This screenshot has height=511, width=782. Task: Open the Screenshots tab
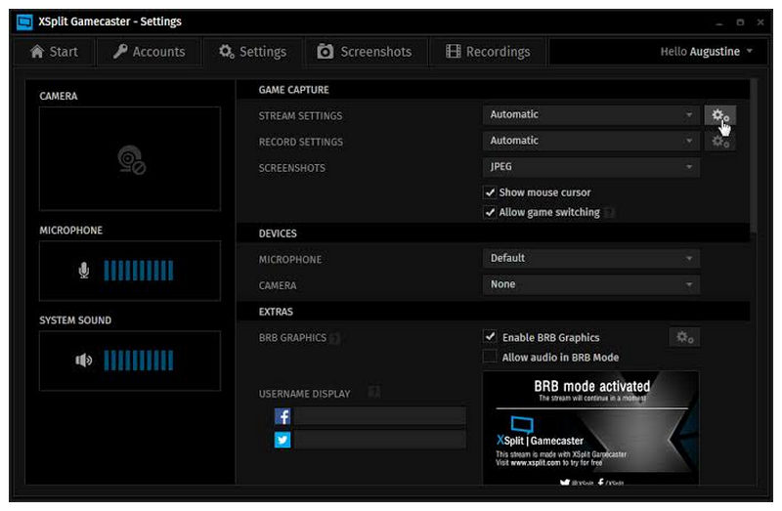(365, 52)
